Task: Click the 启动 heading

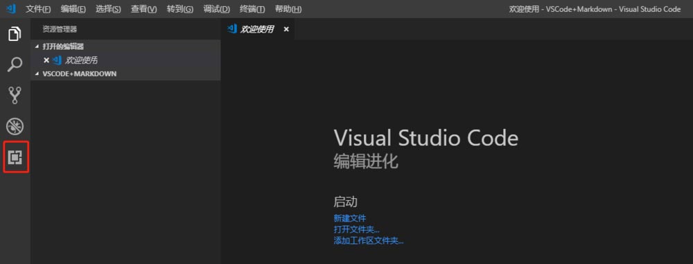Action: 345,202
